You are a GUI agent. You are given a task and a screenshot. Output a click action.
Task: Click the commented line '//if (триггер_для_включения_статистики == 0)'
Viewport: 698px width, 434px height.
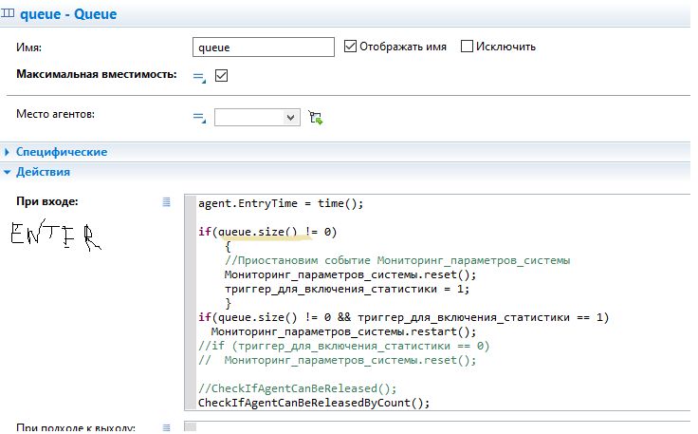343,346
